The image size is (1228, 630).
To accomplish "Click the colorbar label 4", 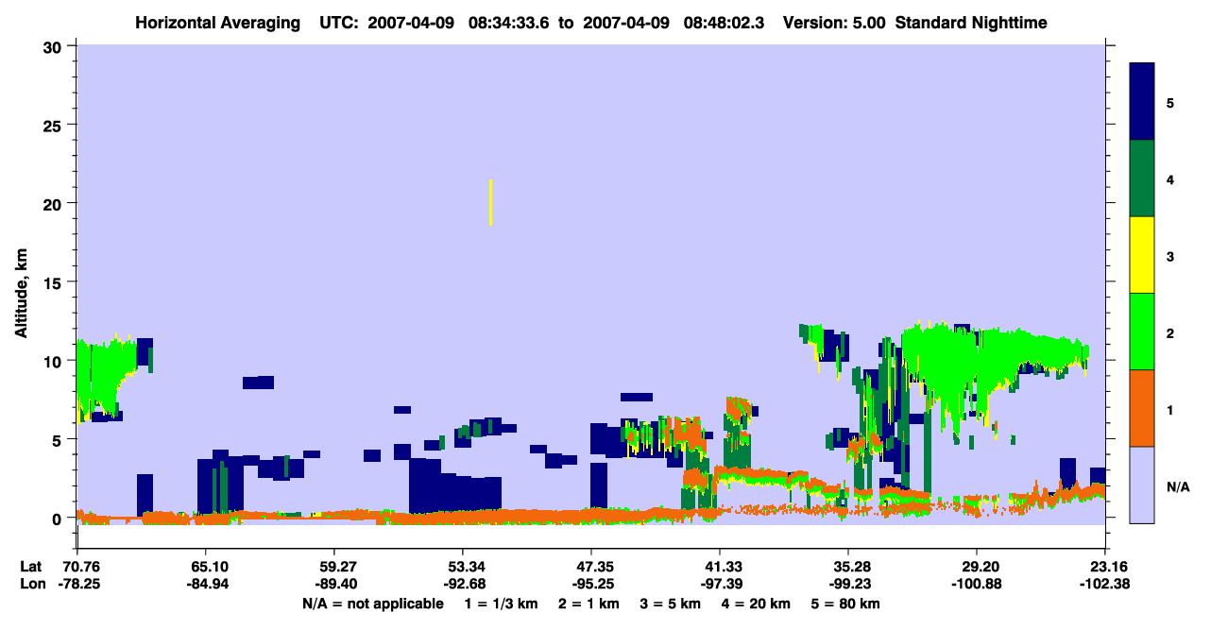I will [1170, 179].
